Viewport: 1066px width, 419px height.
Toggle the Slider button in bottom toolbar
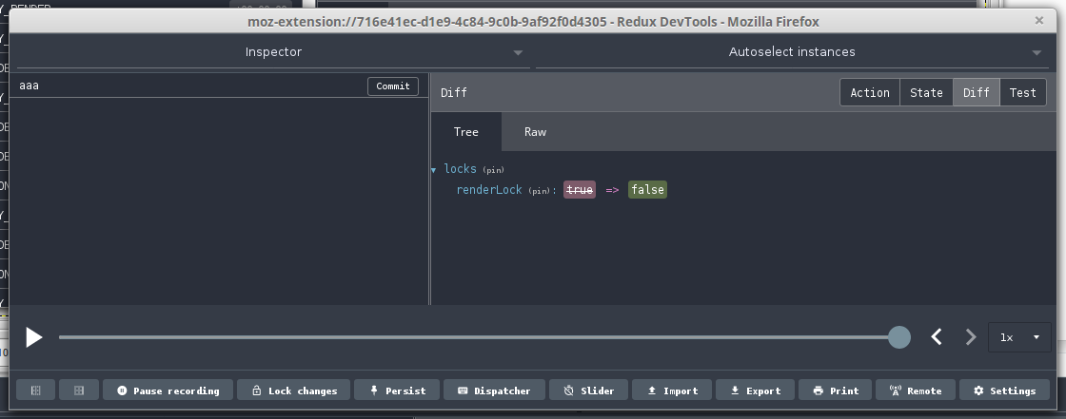tap(589, 390)
